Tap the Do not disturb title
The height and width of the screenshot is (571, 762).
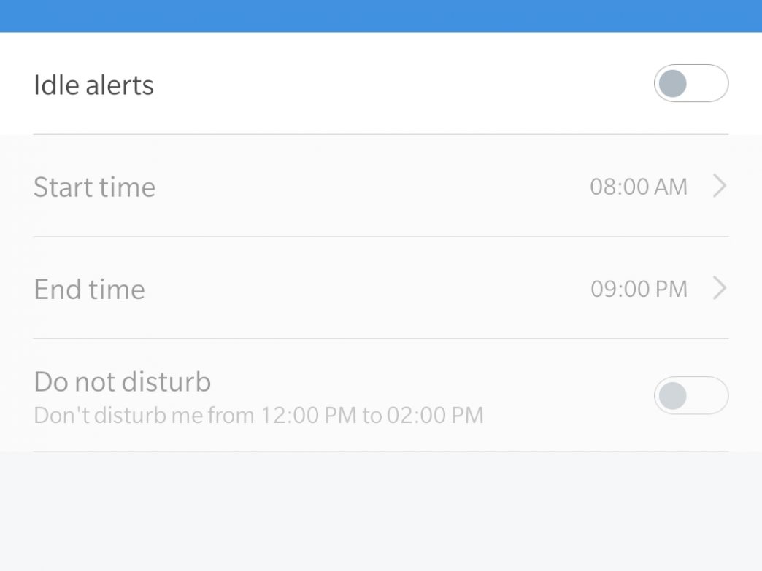tap(123, 381)
